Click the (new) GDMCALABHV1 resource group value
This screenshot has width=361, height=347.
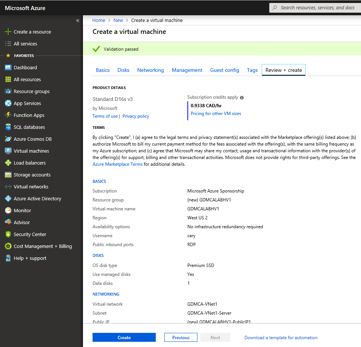(209, 200)
